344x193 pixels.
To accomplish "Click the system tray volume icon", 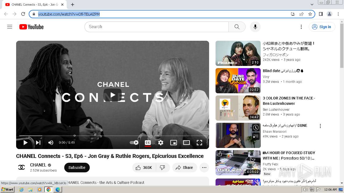I will [305, 190].
